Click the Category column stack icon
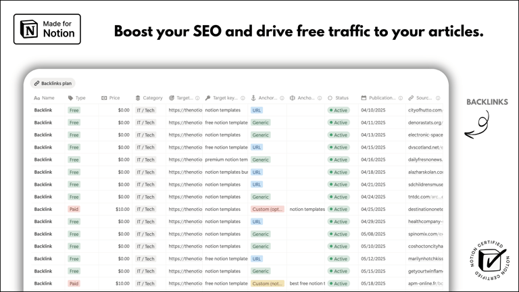The width and height of the screenshot is (519, 292). [x=138, y=98]
